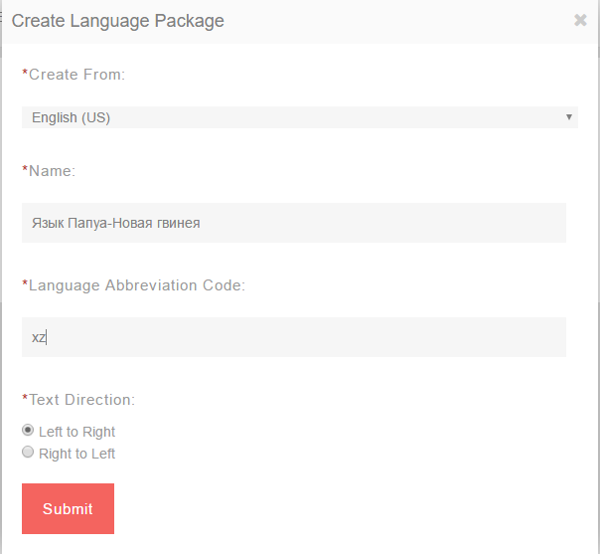This screenshot has height=554, width=600.
Task: Click the "Right to Left" label text
Action: pyautogui.click(x=76, y=454)
